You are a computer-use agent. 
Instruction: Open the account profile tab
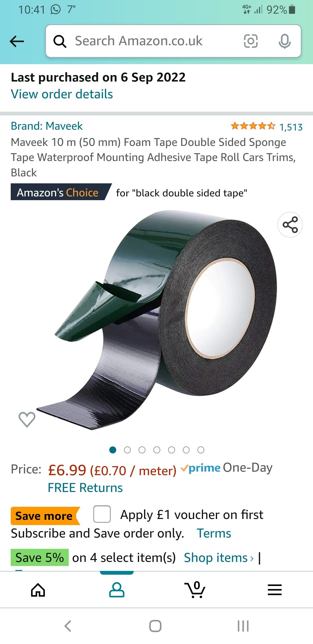click(117, 590)
